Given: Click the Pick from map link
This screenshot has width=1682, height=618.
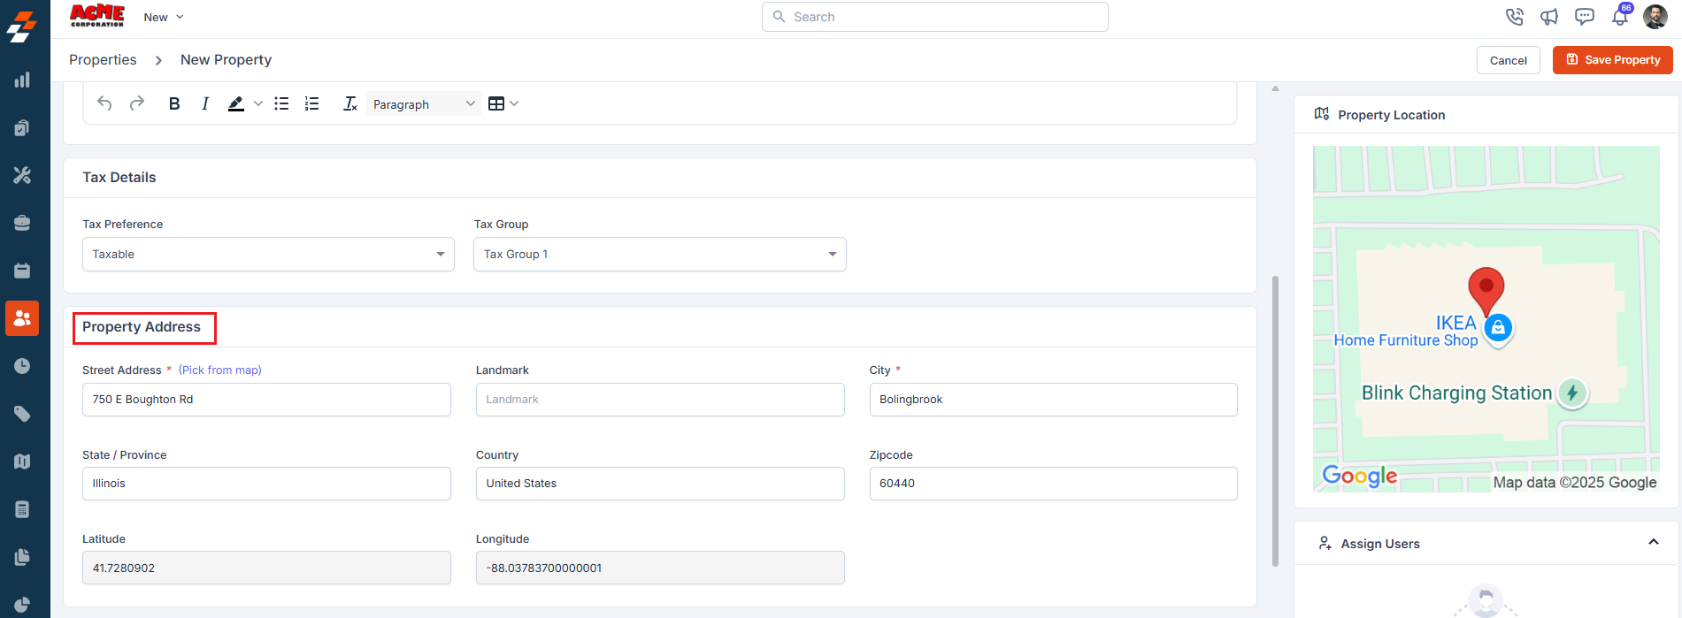Looking at the screenshot, I should [220, 370].
